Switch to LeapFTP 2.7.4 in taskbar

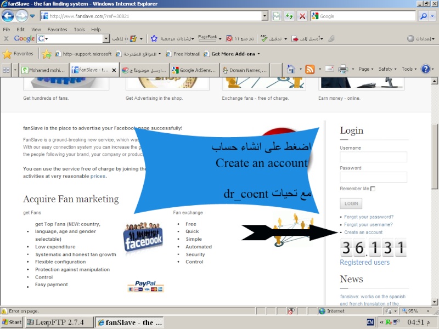pyautogui.click(x=59, y=322)
